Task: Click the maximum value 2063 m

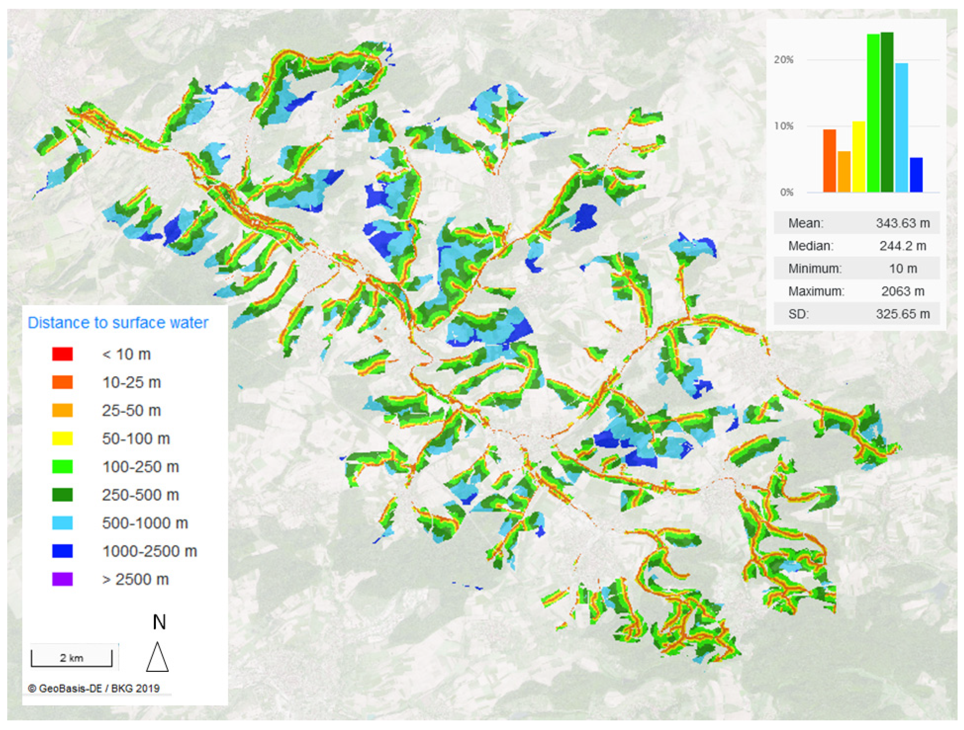Action: coord(903,291)
